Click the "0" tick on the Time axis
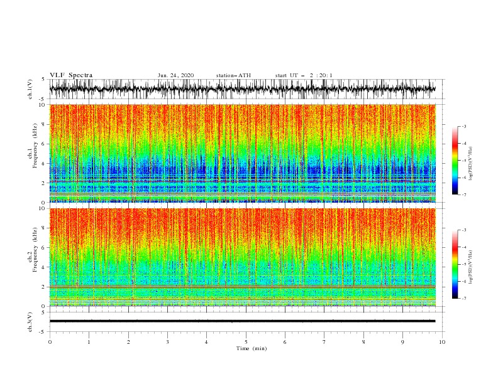Viewport: 498px width, 384px height. point(50,342)
